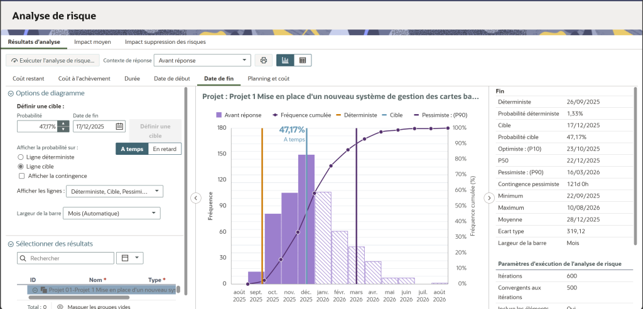
Task: Click the printer icon in the toolbar
Action: pos(264,60)
